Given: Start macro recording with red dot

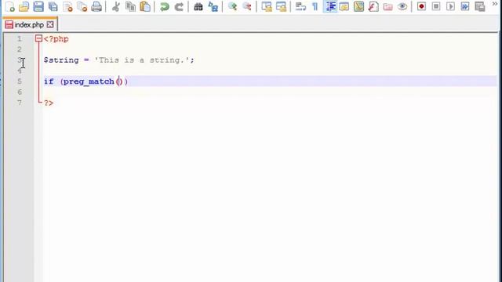Looking at the screenshot, I should pyautogui.click(x=422, y=6).
